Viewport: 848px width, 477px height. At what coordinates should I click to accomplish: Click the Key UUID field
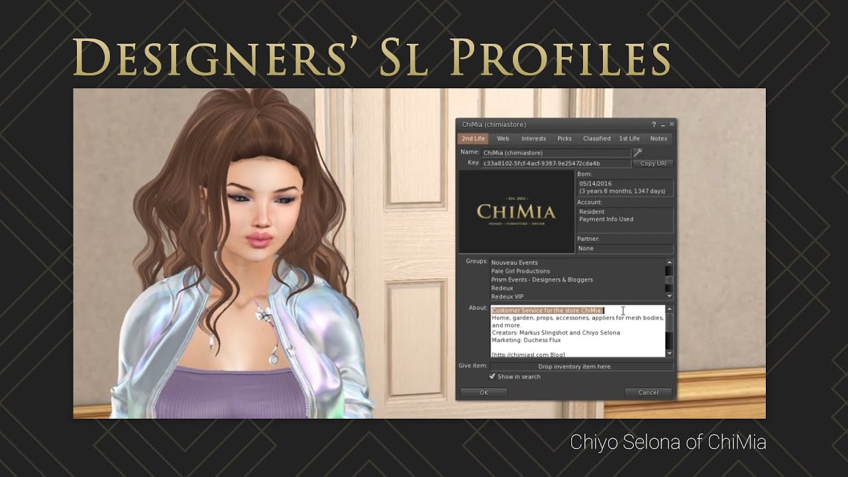pyautogui.click(x=556, y=163)
